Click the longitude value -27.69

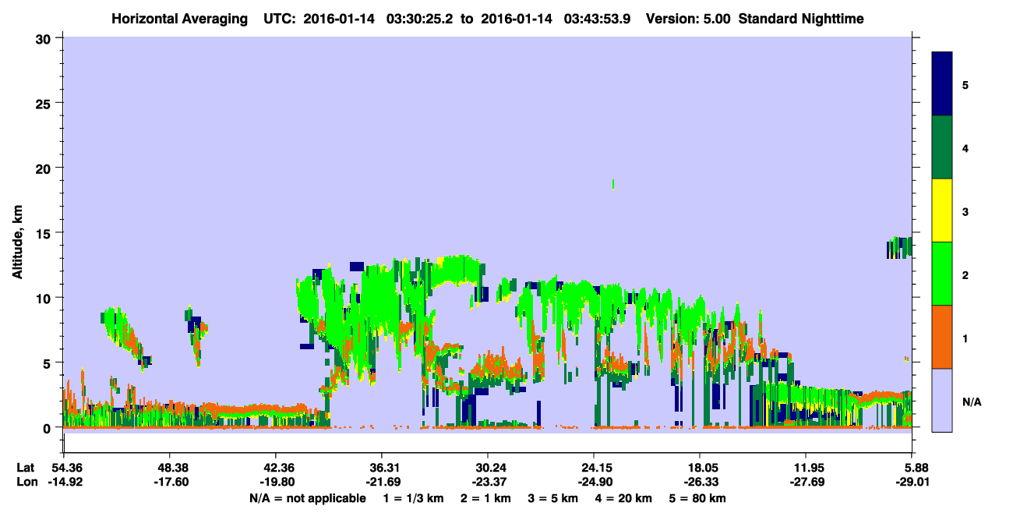point(807,482)
